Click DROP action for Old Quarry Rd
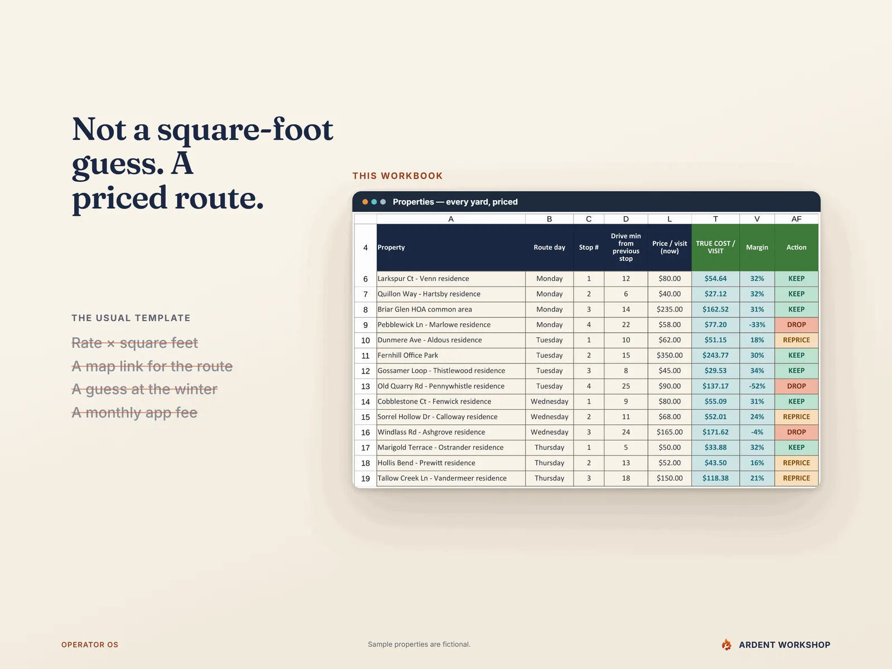Viewport: 892px width, 669px height. 796,386
